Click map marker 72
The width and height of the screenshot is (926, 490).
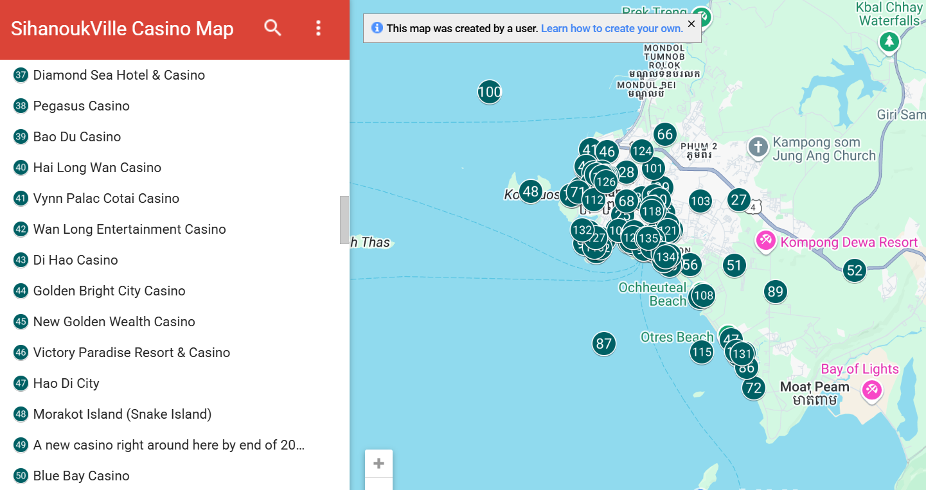(x=754, y=388)
